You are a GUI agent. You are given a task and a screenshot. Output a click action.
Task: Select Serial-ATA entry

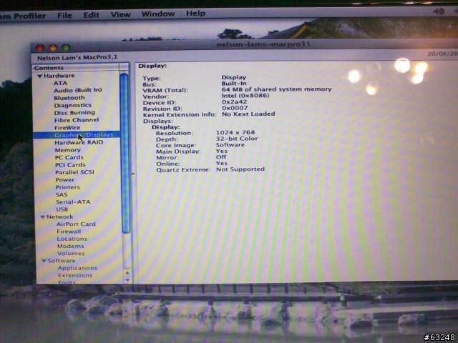(73, 202)
